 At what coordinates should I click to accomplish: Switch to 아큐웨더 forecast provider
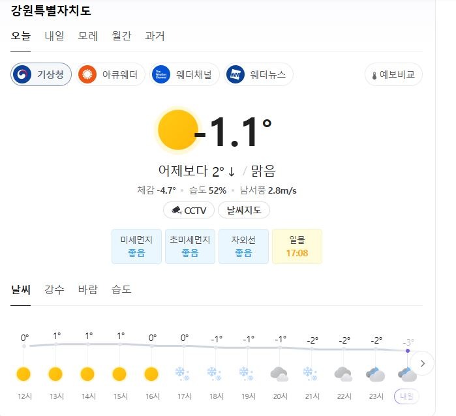110,74
